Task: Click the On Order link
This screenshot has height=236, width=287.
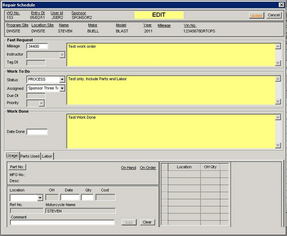Action: (x=148, y=168)
